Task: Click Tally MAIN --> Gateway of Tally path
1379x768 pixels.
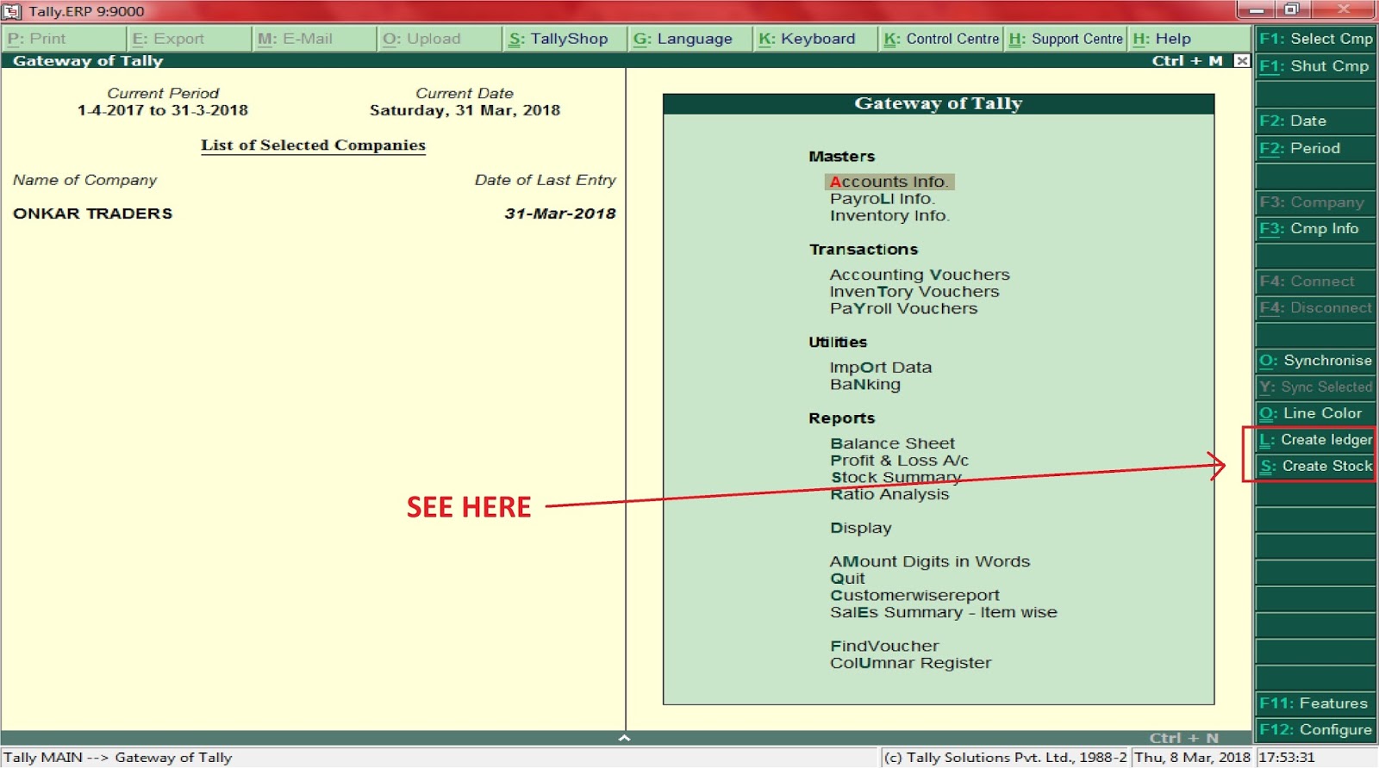Action: pos(118,758)
